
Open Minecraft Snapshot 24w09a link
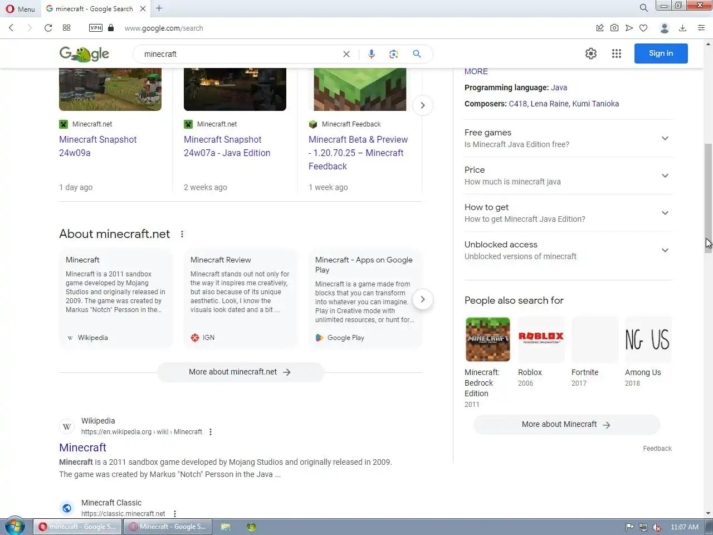coord(98,146)
